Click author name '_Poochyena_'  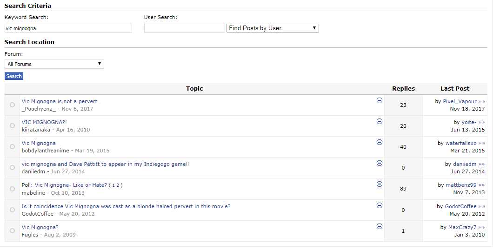point(39,109)
